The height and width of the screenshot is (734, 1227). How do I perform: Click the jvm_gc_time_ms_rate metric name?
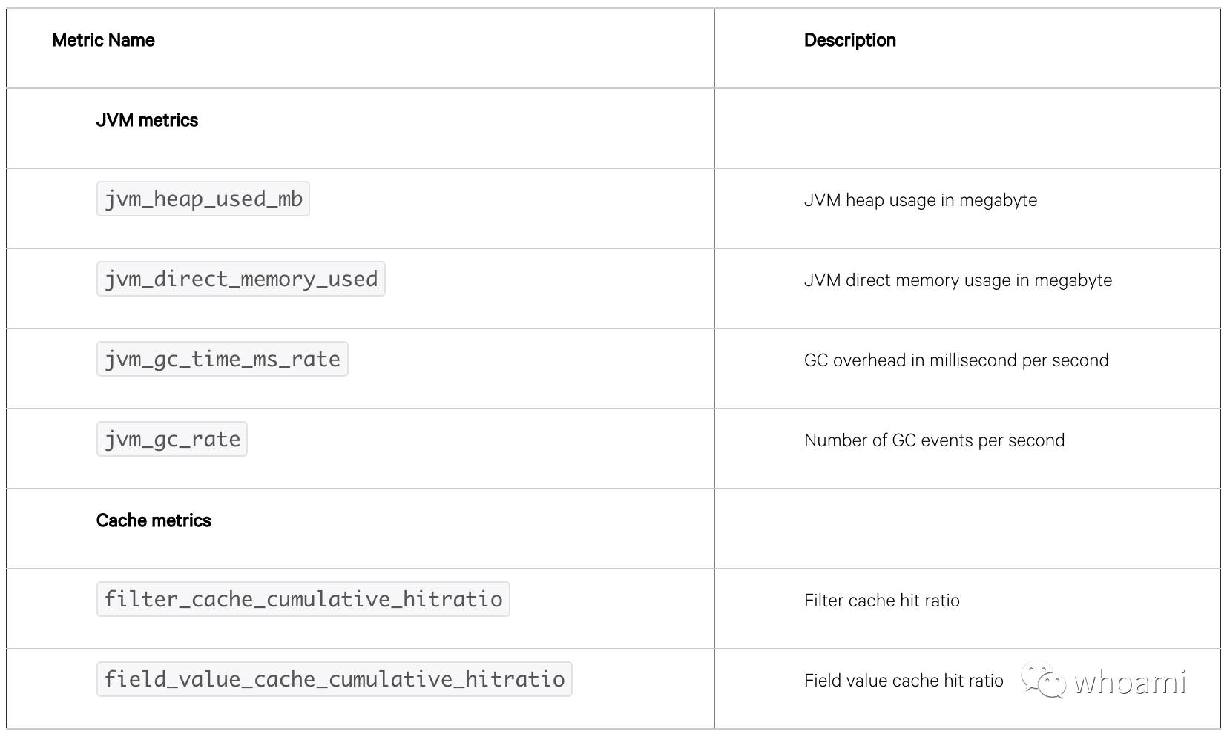[223, 359]
